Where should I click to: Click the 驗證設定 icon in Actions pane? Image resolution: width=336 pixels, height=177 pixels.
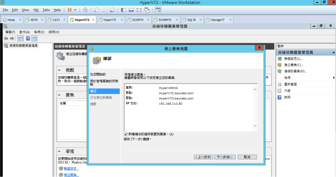[280, 58]
